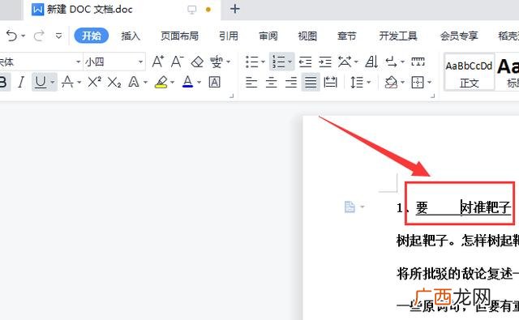This screenshot has height=320, width=519.
Task: Open the font group dialog launcher
Action: tap(232, 96)
